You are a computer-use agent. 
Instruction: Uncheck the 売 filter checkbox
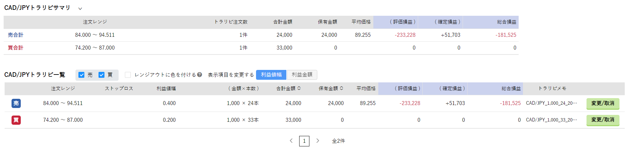tap(81, 75)
